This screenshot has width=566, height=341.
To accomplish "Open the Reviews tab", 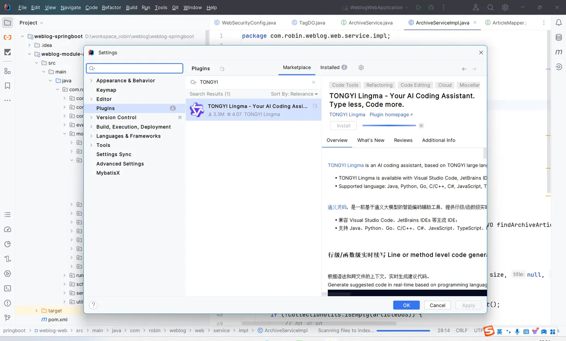I will click(403, 140).
